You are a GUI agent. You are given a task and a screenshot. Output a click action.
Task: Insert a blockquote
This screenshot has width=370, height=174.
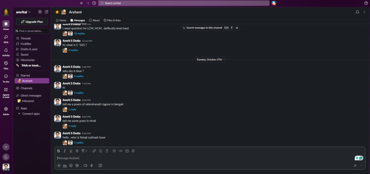[114, 151]
